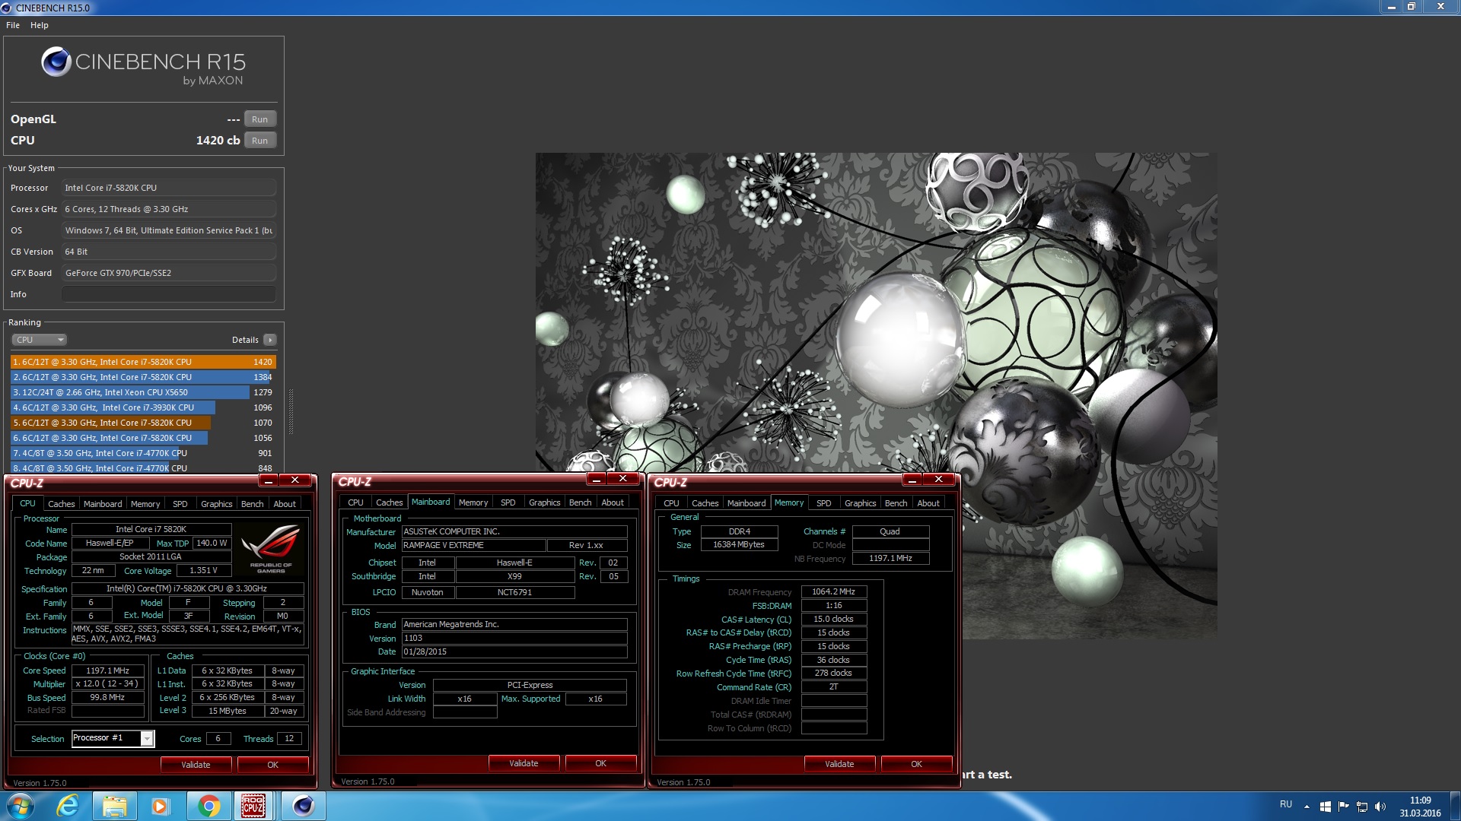
Task: Switch to Caches tab in middle CPU-Z window
Action: pyautogui.click(x=390, y=502)
